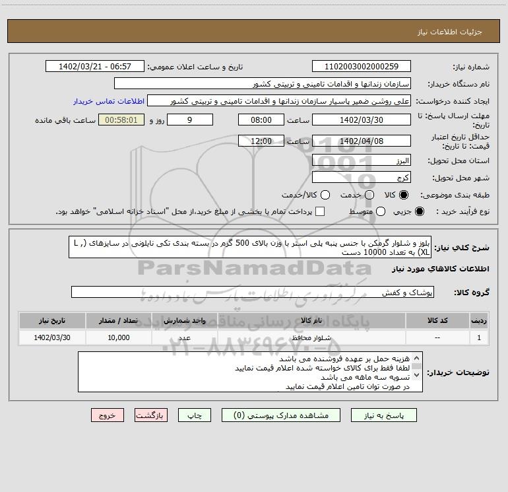508x492 pixels.
Task: Click the گروه کالا field پوشاک و کفش
Action: tap(253, 292)
